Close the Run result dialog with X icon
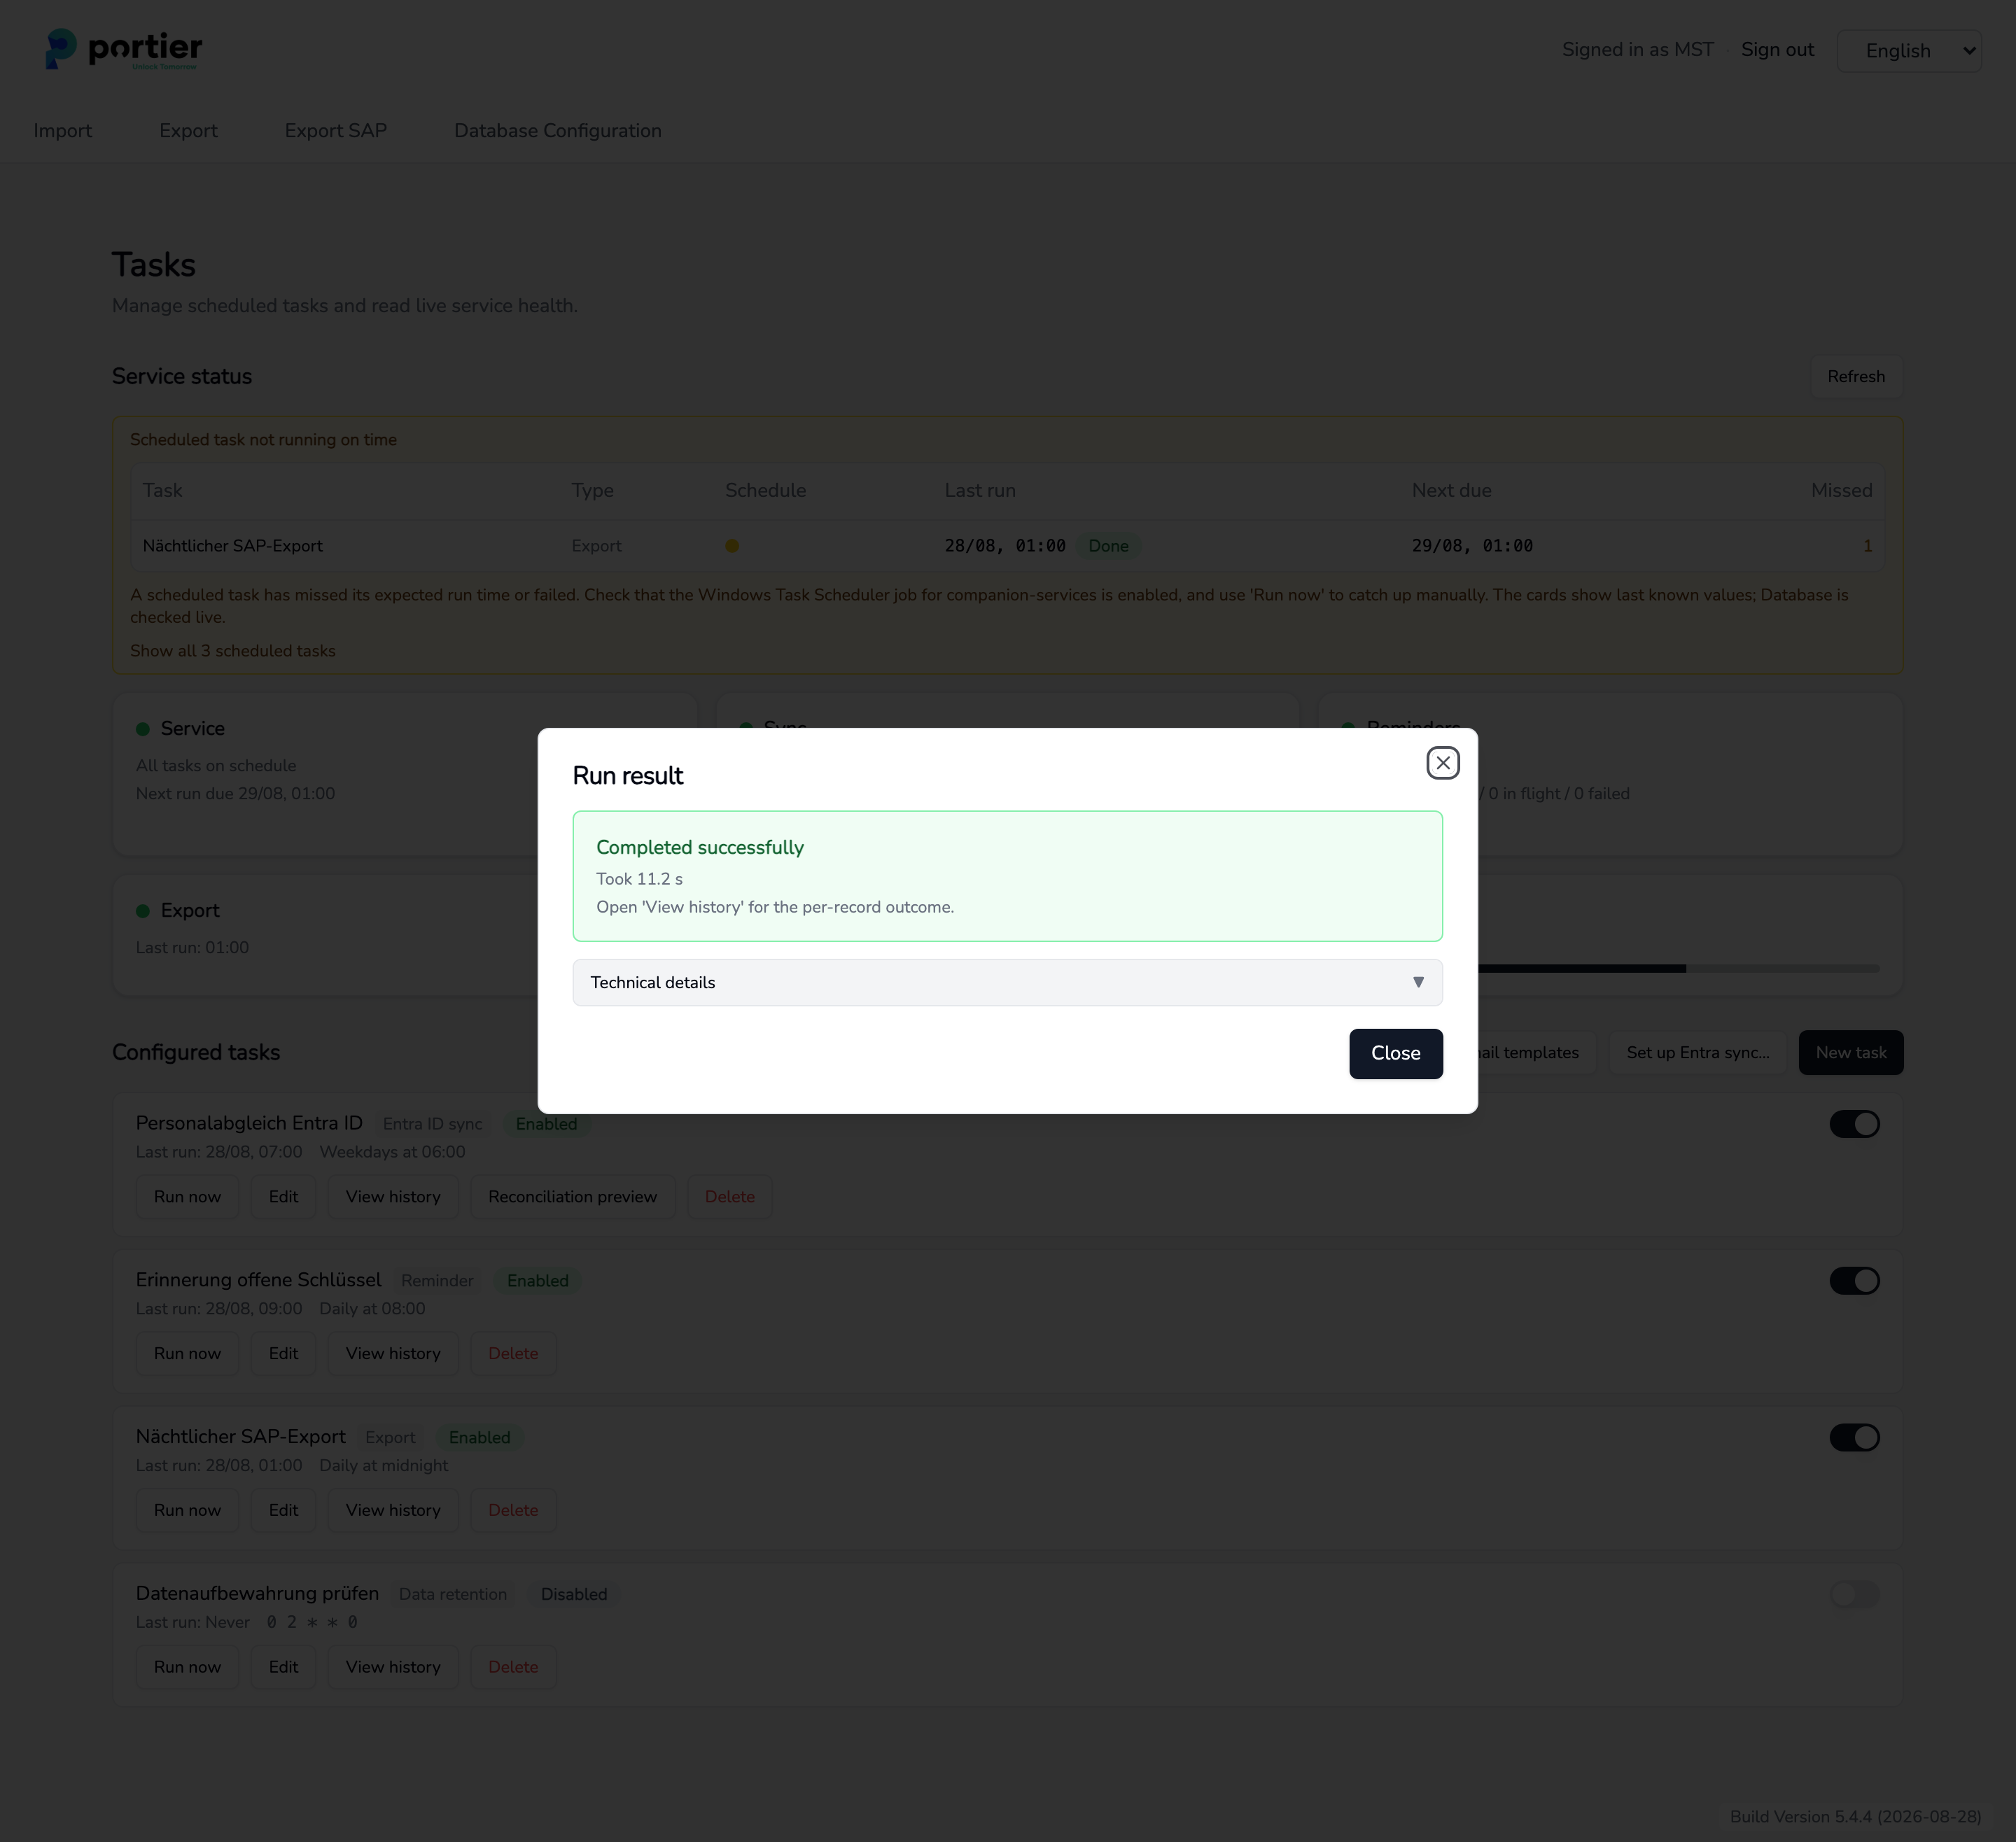Image resolution: width=2016 pixels, height=1842 pixels. [1442, 763]
